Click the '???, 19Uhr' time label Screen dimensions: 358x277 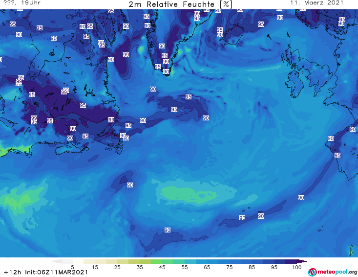point(22,3)
